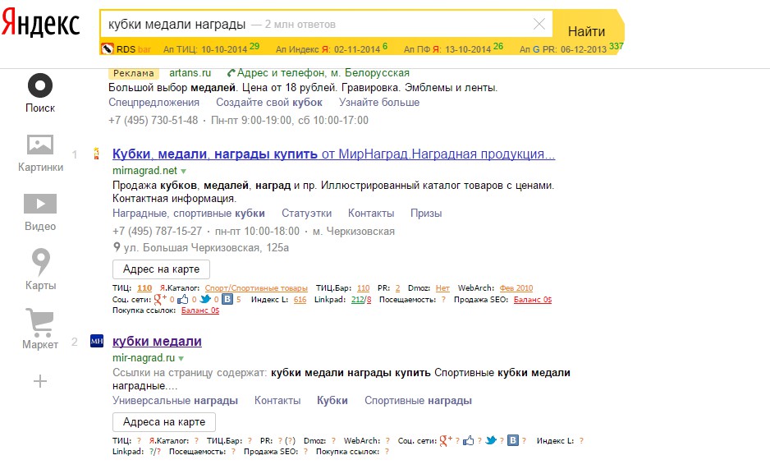This screenshot has width=770, height=469.
Task: Open Кубки sitelink under mir-nagrad.ru
Action: point(332,400)
